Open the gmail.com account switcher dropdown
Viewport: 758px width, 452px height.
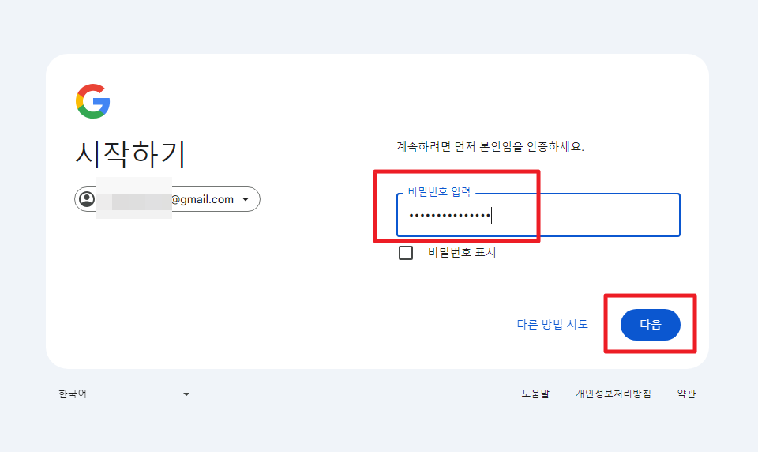167,199
